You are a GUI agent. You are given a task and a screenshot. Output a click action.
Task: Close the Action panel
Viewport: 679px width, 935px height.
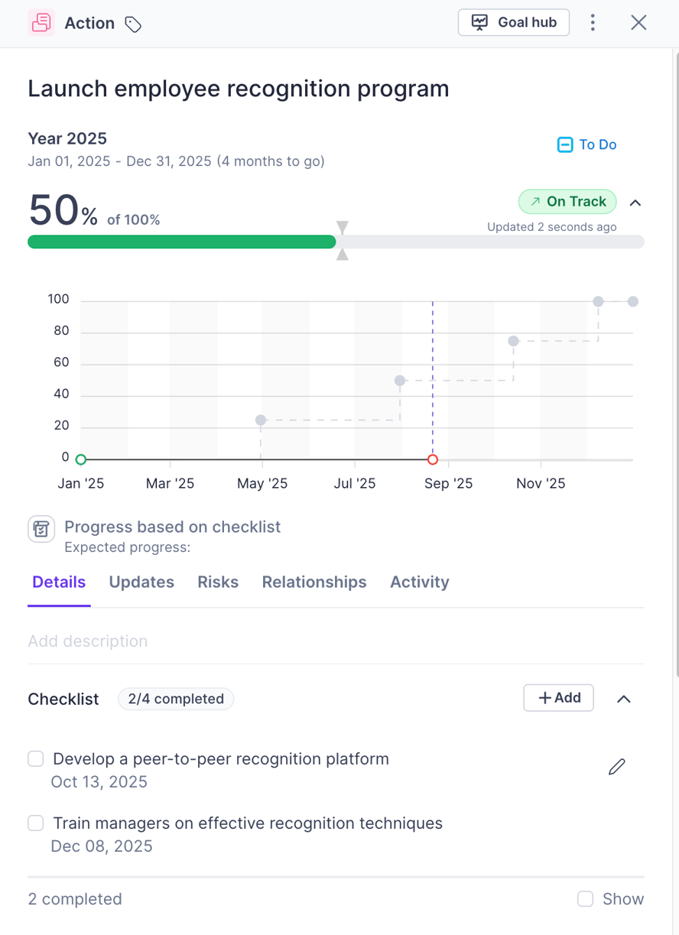(x=638, y=23)
